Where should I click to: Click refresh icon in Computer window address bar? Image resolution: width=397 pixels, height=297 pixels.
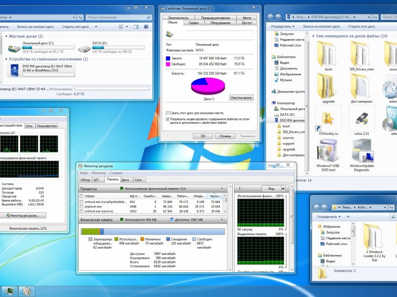(x=80, y=17)
